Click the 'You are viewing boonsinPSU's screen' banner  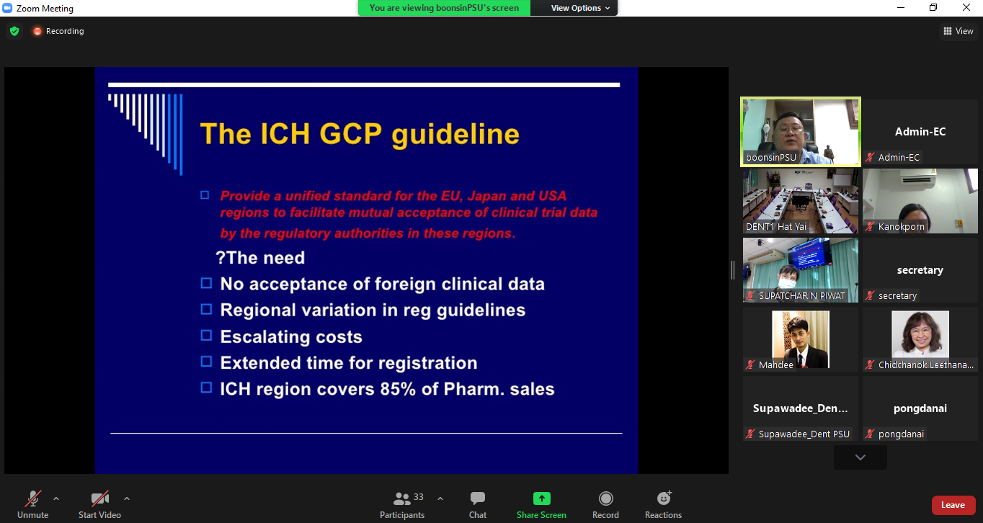pos(445,8)
